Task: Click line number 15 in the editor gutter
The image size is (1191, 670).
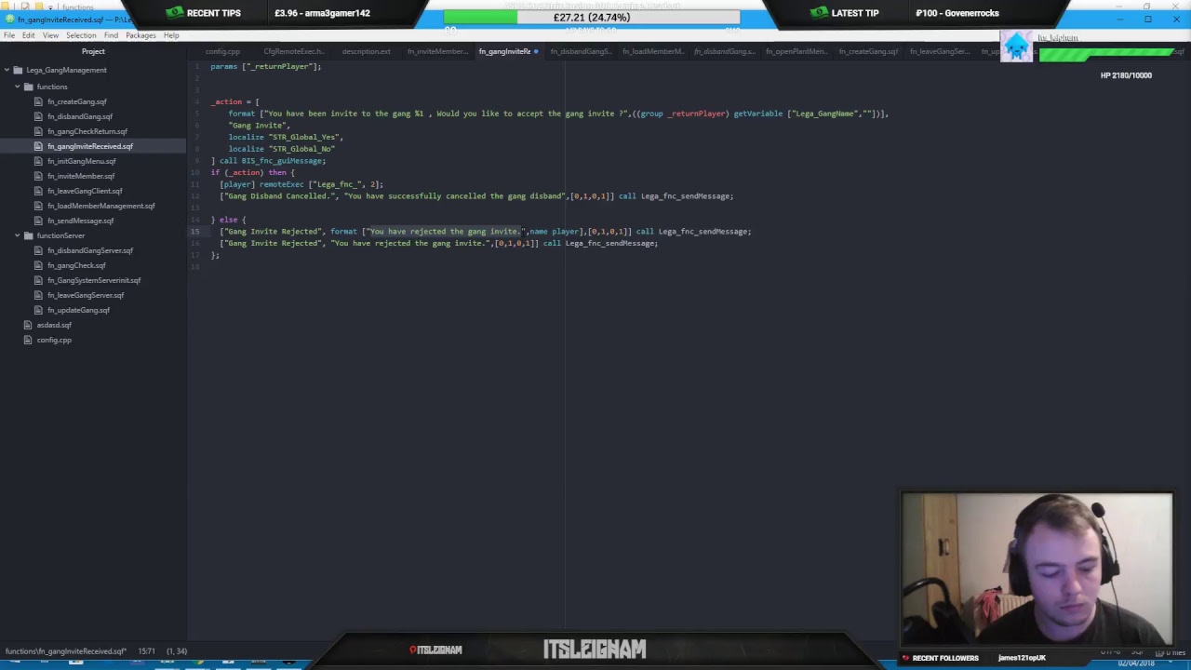Action: [195, 232]
